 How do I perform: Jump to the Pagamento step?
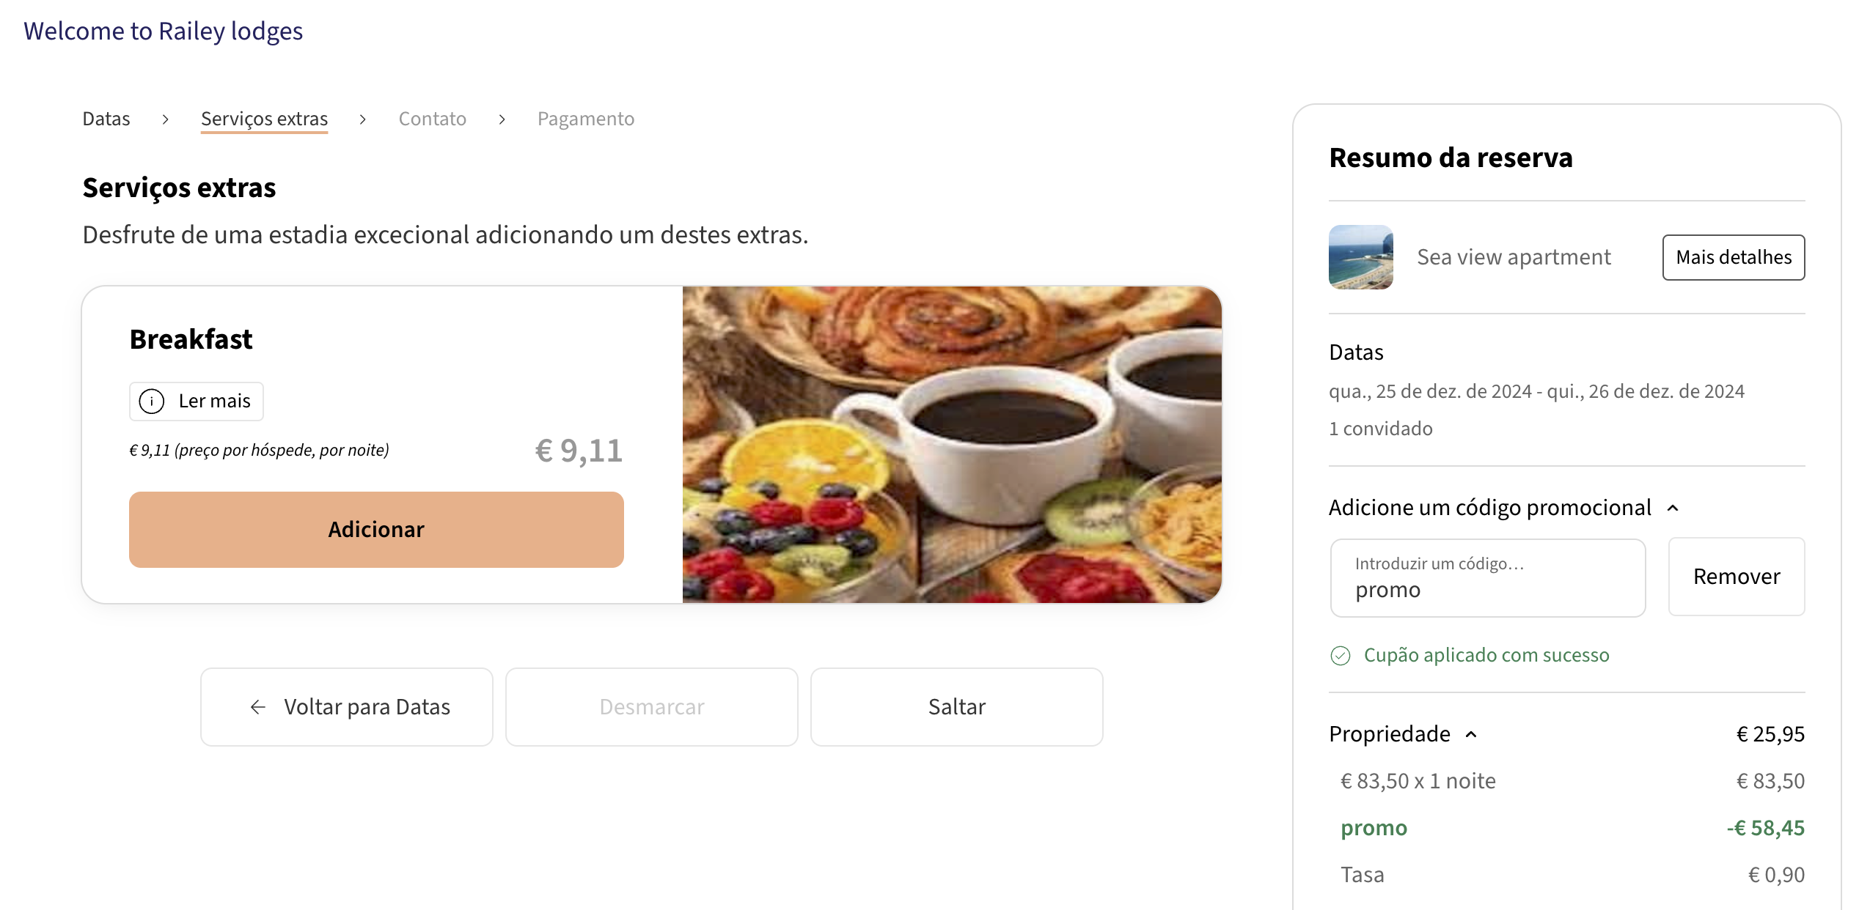[585, 119]
